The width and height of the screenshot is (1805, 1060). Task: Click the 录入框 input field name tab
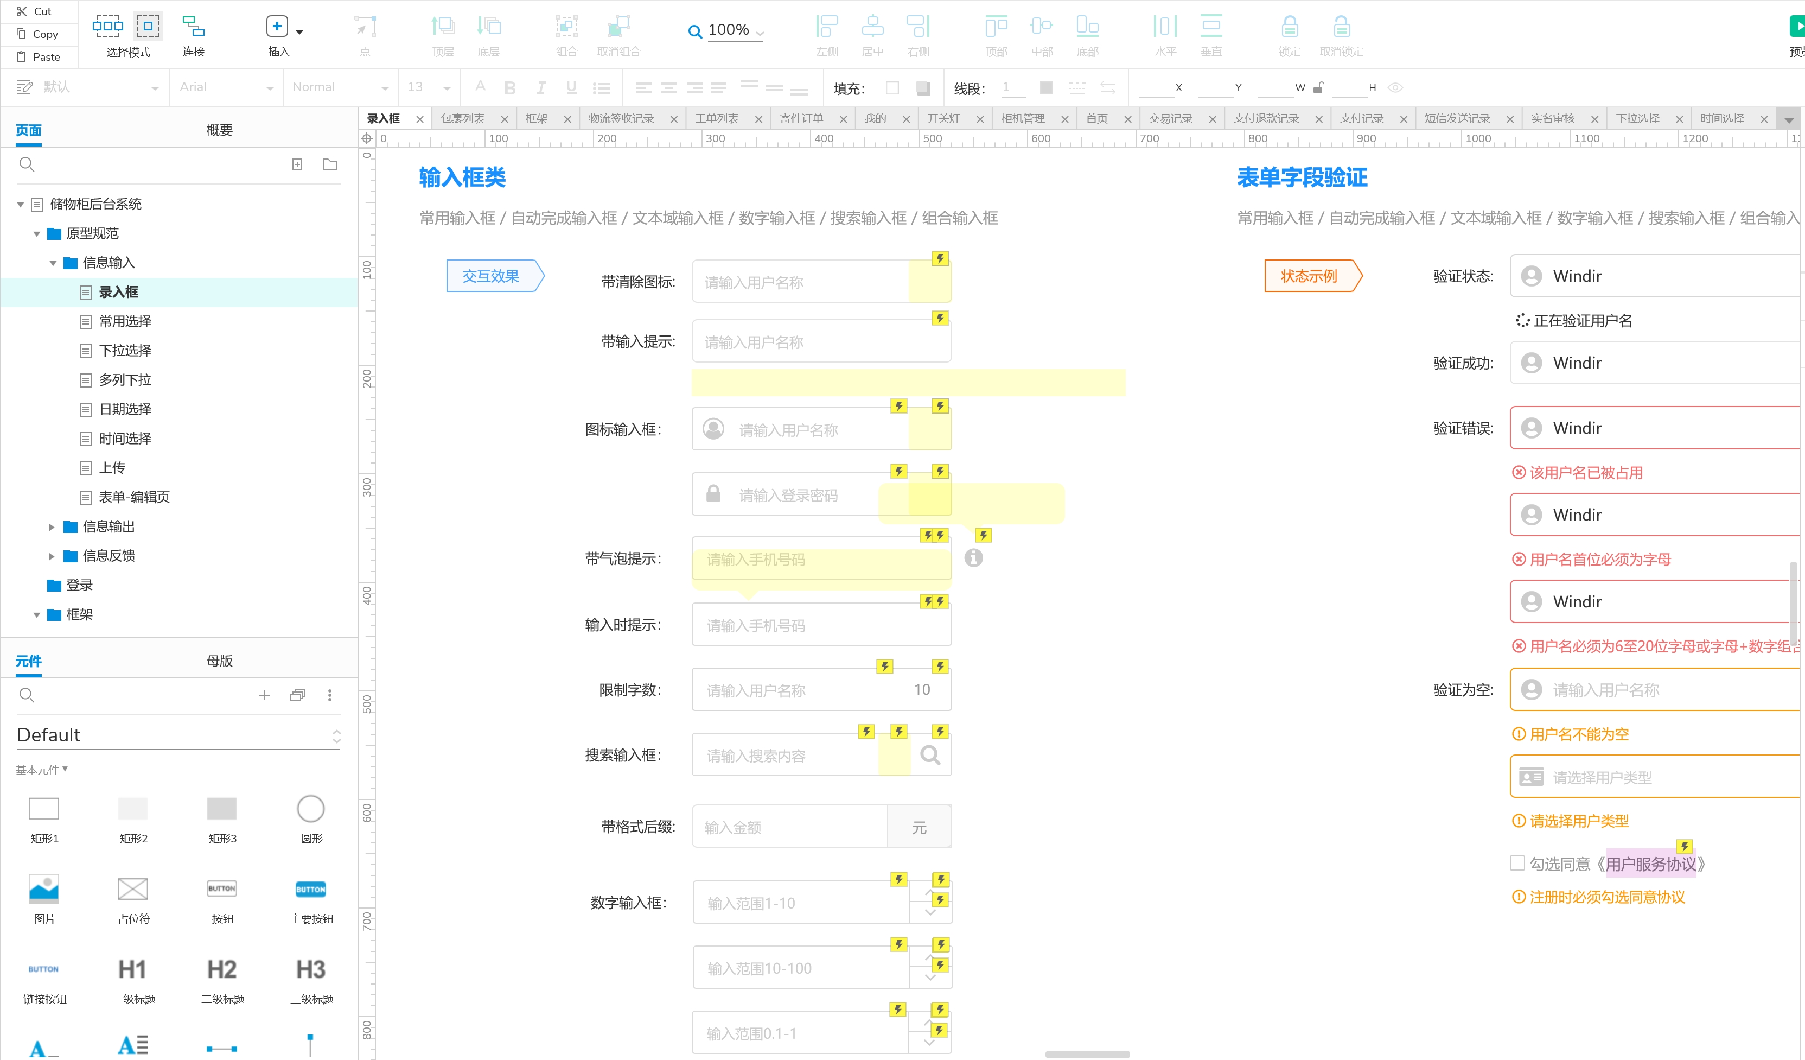click(x=382, y=119)
